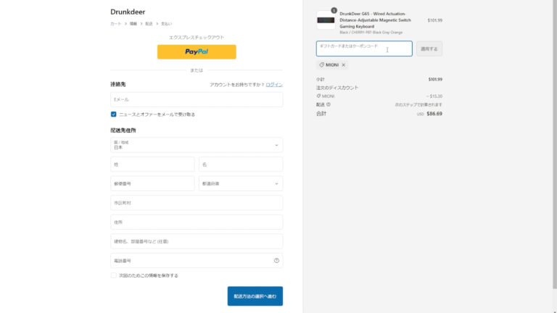Click the quantity badge on product image
Viewport: 557px width, 313px height.
tap(334, 11)
